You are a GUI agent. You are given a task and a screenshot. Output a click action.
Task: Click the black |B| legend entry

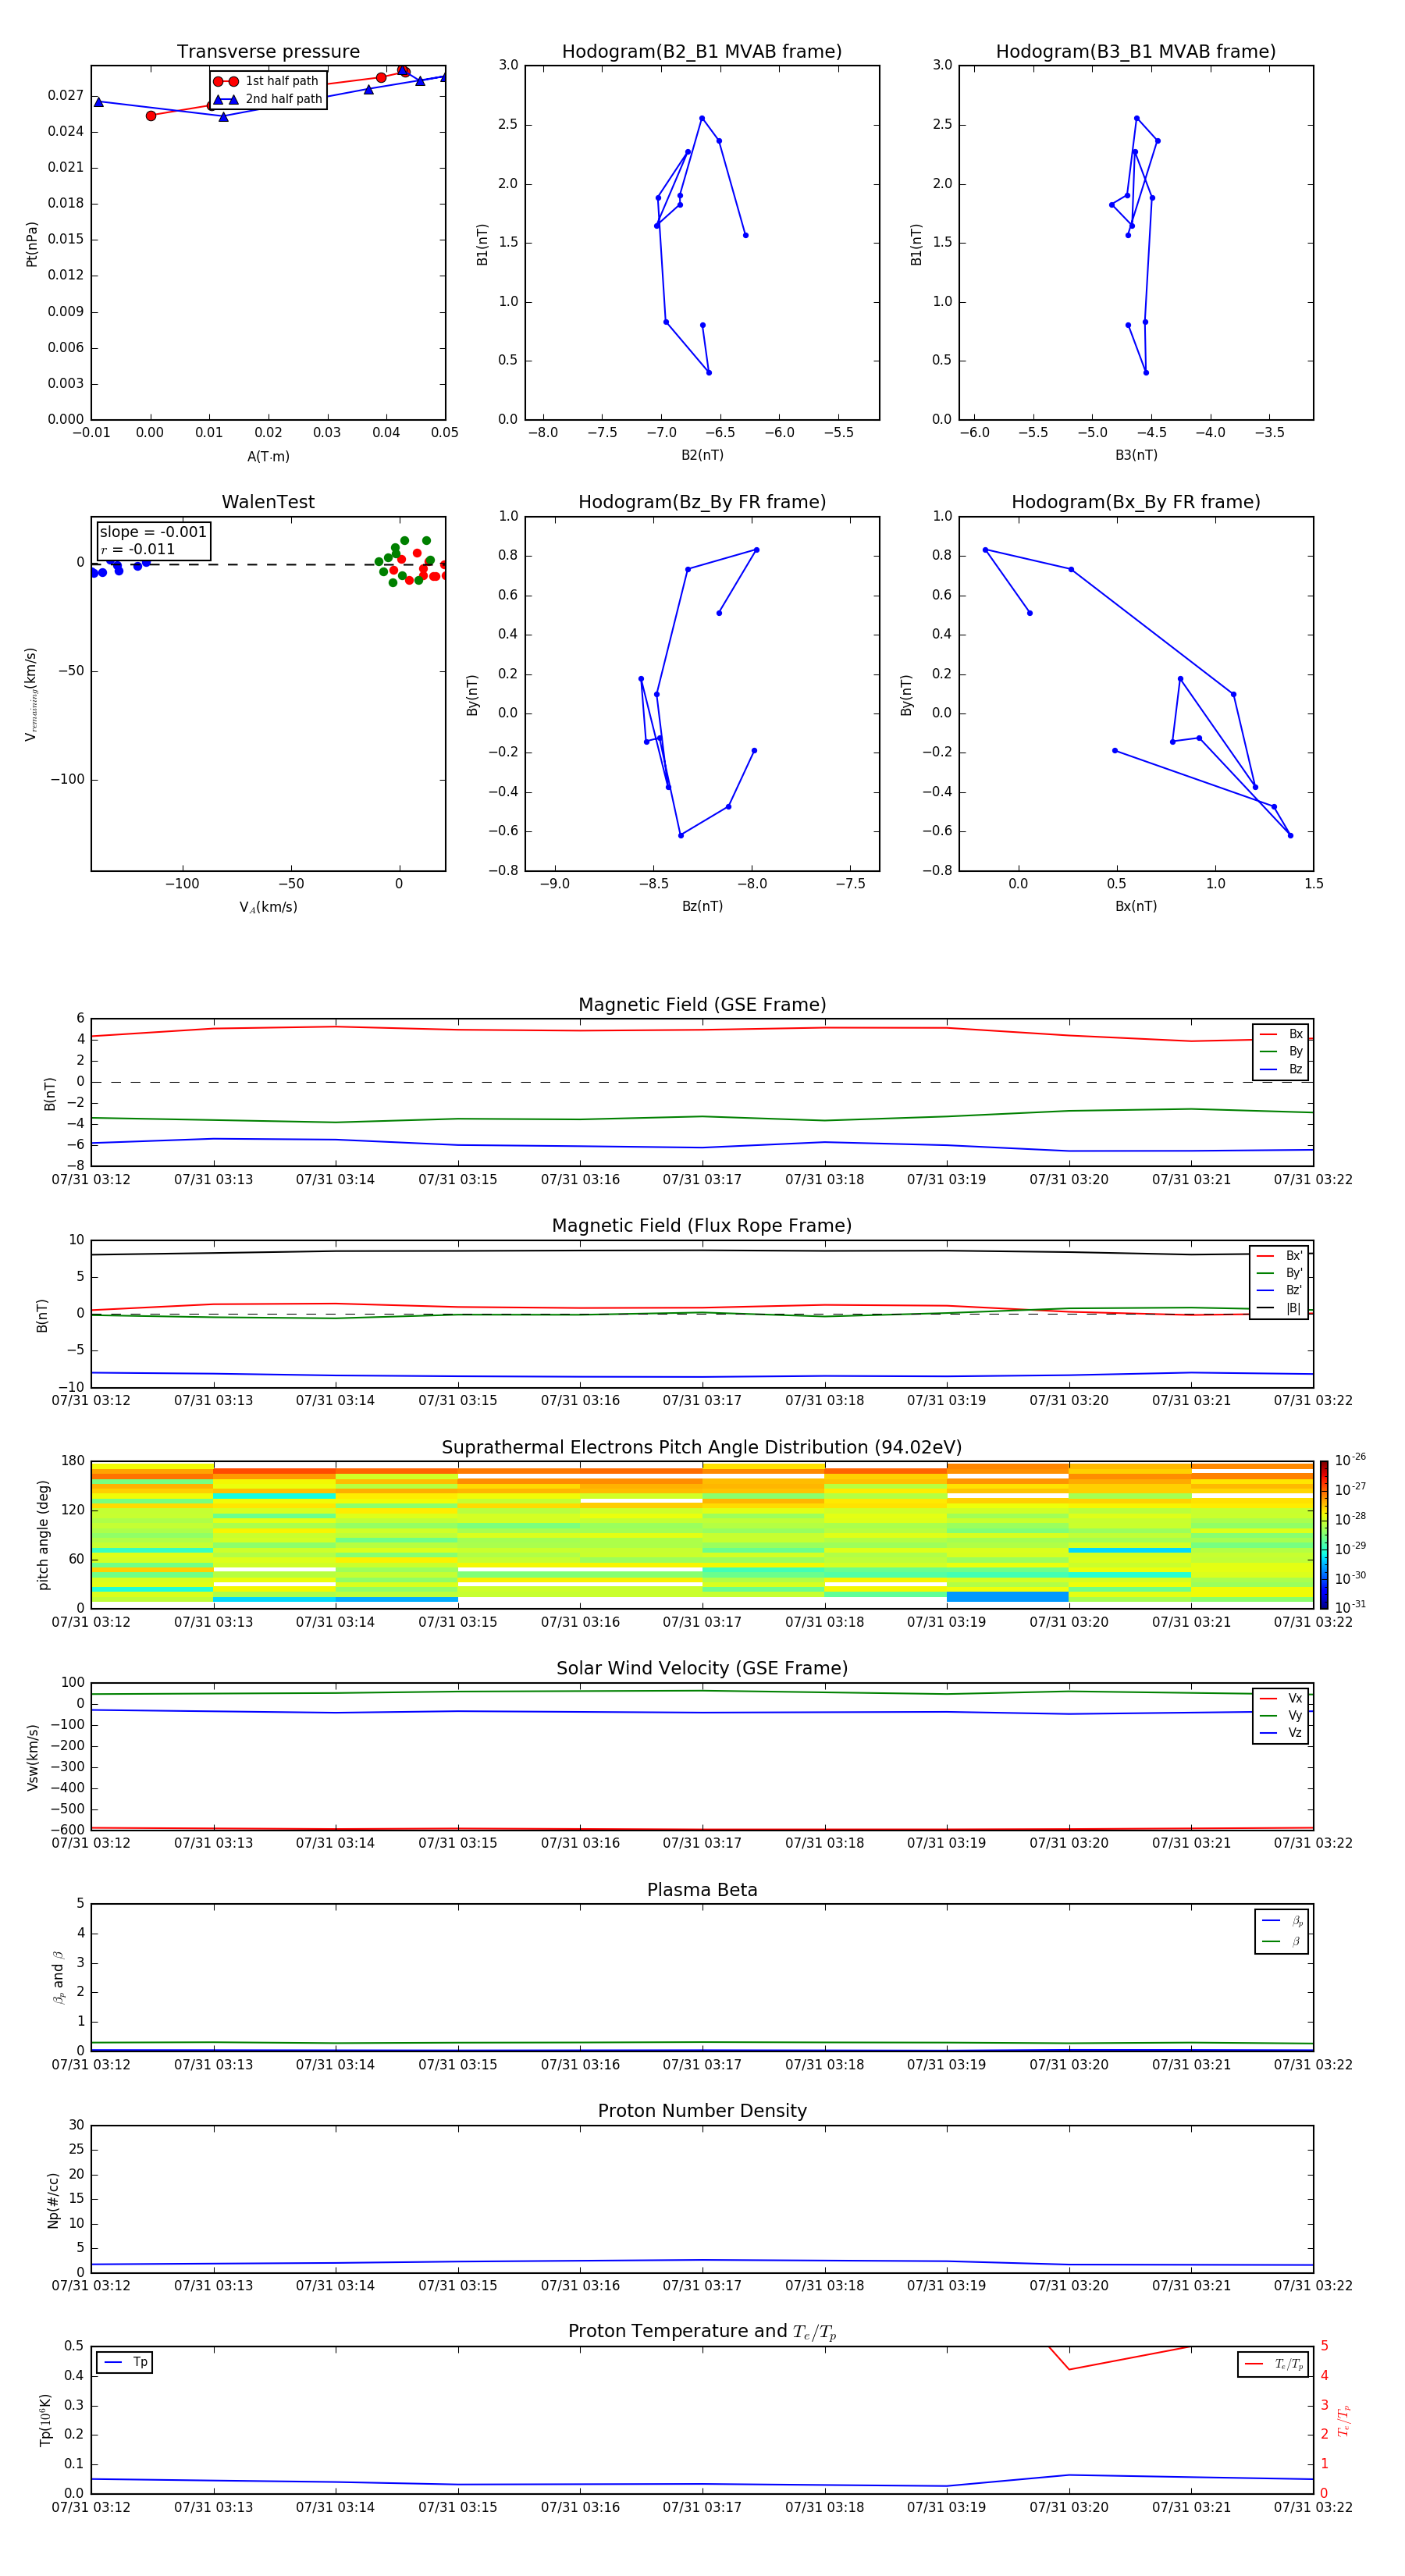1279,1308
